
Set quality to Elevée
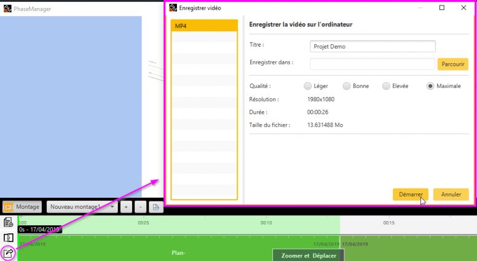coord(386,86)
